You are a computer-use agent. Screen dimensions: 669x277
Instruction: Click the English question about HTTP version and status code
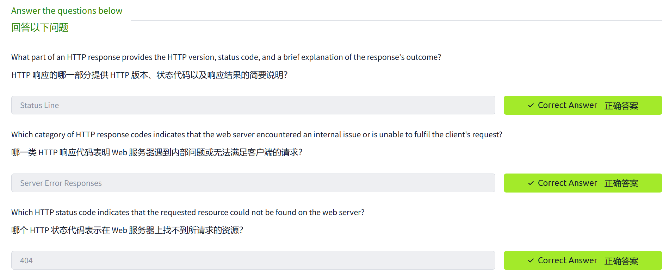click(x=226, y=57)
